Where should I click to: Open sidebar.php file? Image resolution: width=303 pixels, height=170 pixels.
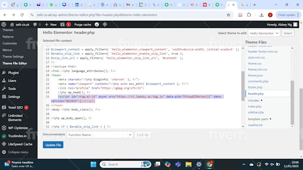coord(256,112)
